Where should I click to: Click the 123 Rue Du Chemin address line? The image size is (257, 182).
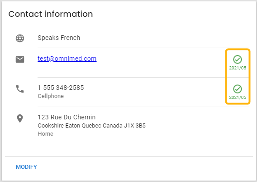pyautogui.click(x=67, y=117)
